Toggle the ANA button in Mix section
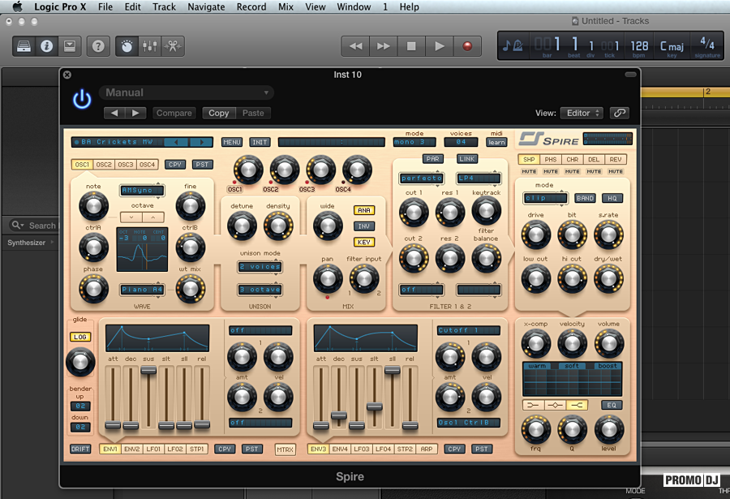This screenshot has height=499, width=730. tap(364, 210)
